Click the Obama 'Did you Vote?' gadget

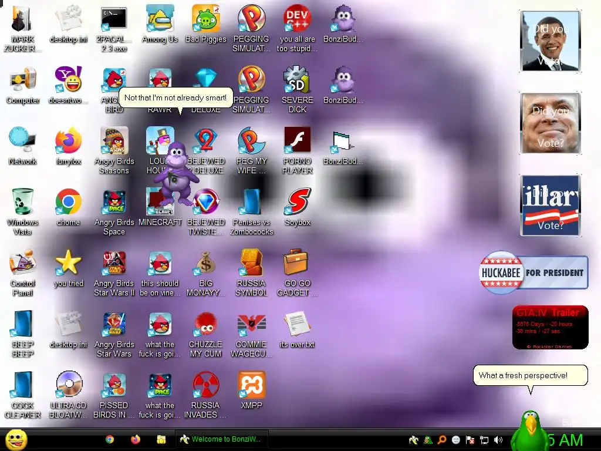click(550, 41)
